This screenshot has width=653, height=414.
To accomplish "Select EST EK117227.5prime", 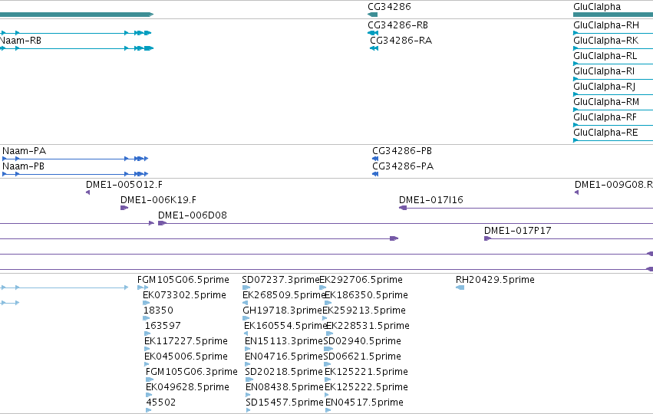I will (x=186, y=341).
